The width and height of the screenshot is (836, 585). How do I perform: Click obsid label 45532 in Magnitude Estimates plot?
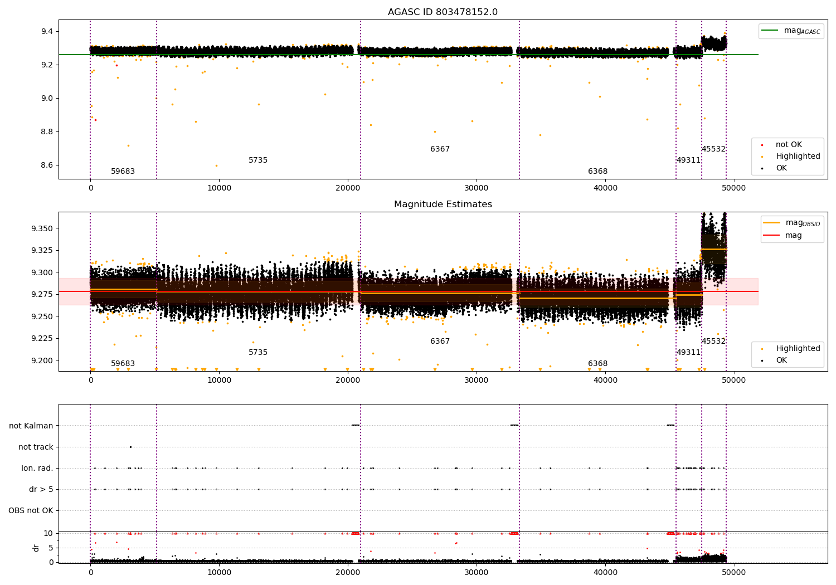(713, 342)
